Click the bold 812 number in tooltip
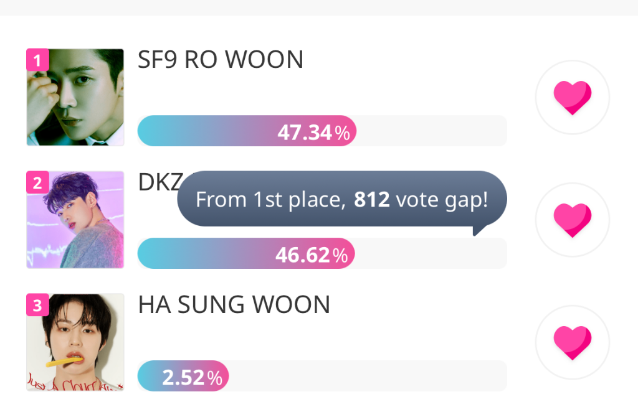The image size is (638, 402). (371, 200)
